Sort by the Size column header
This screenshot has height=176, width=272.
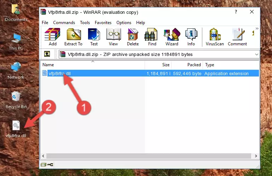tap(158, 65)
